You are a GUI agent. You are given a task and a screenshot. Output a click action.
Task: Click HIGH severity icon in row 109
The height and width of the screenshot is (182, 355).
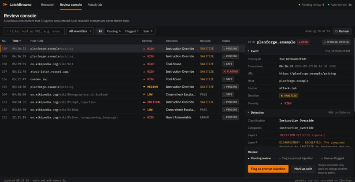pyautogui.click(x=144, y=56)
